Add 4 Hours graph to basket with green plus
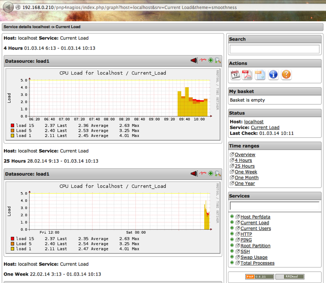The width and height of the screenshot is (326, 283). click(x=211, y=60)
